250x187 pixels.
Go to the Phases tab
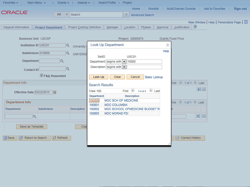[146, 27]
